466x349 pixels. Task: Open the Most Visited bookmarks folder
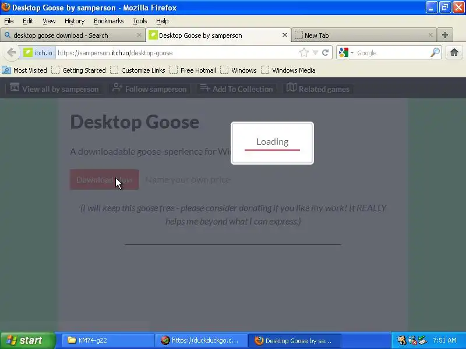pos(24,70)
